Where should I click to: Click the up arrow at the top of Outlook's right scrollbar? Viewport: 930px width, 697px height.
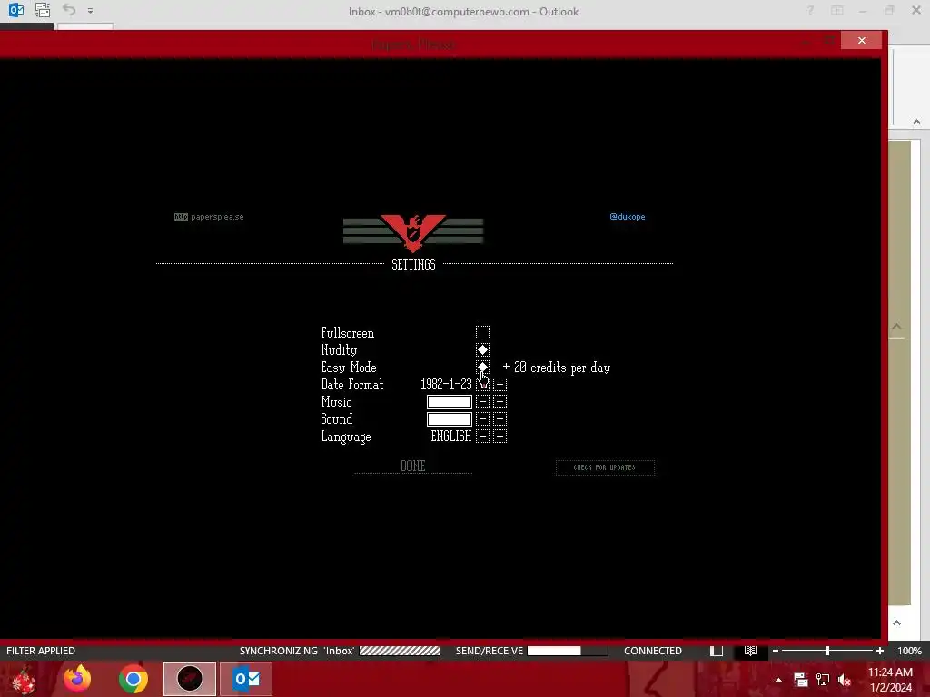pyautogui.click(x=916, y=122)
